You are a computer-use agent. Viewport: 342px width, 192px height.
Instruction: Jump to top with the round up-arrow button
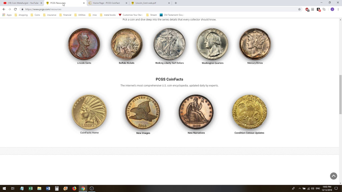point(333,176)
